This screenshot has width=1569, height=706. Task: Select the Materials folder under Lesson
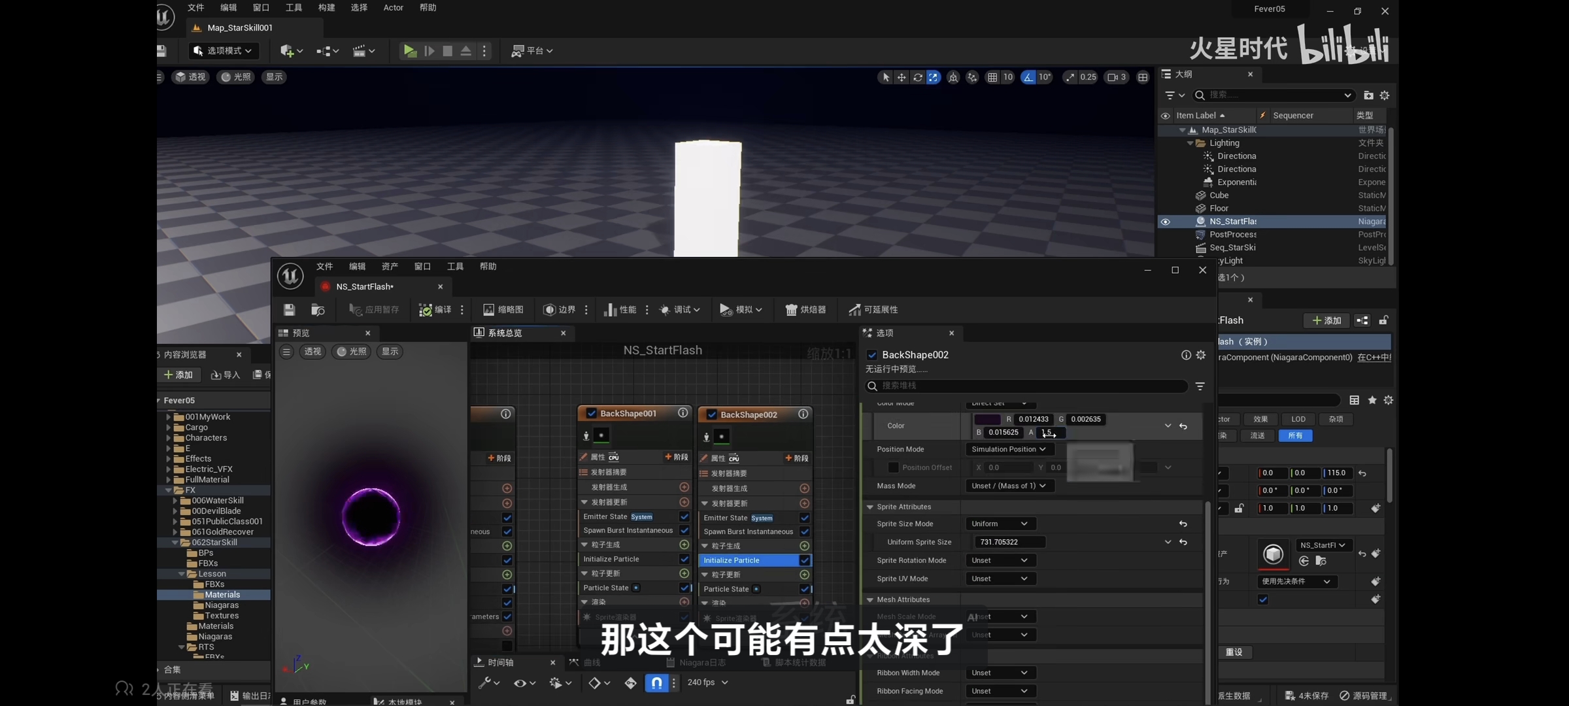tap(222, 595)
